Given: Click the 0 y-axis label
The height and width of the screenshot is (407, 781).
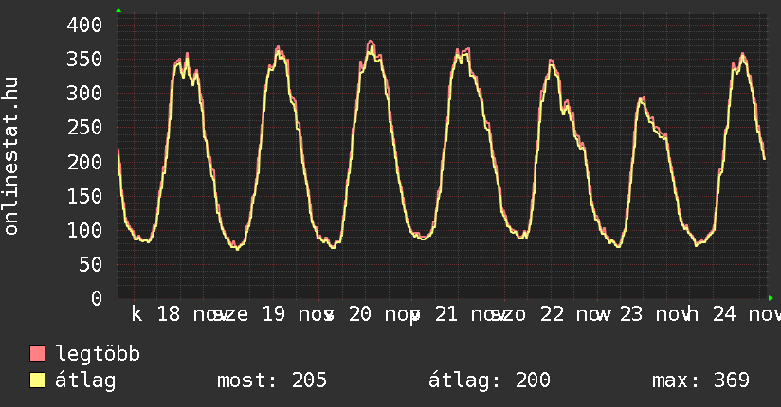Looking at the screenshot, I should [96, 298].
